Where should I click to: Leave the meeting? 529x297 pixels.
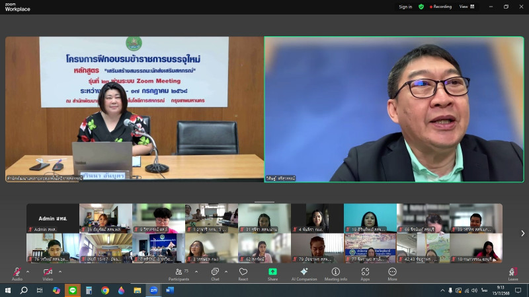(513, 274)
